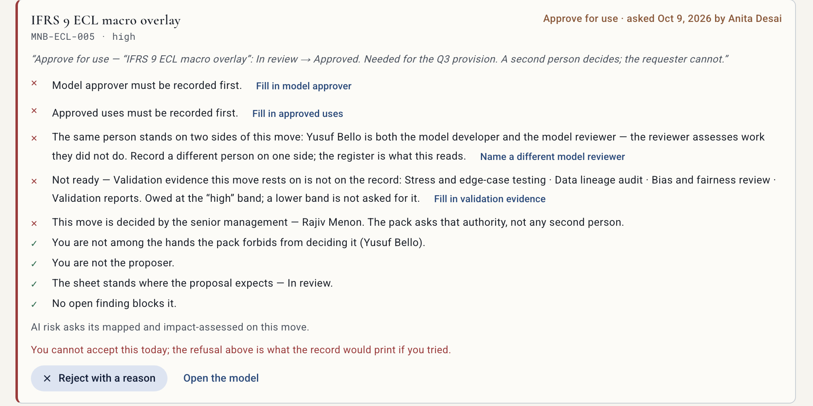Click the X icon inside the Reject button
The width and height of the screenshot is (813, 406).
pyautogui.click(x=47, y=378)
